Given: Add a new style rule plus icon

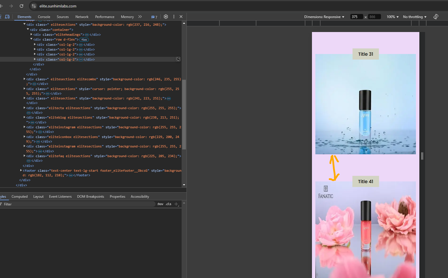Looking at the screenshot, I should [176, 204].
